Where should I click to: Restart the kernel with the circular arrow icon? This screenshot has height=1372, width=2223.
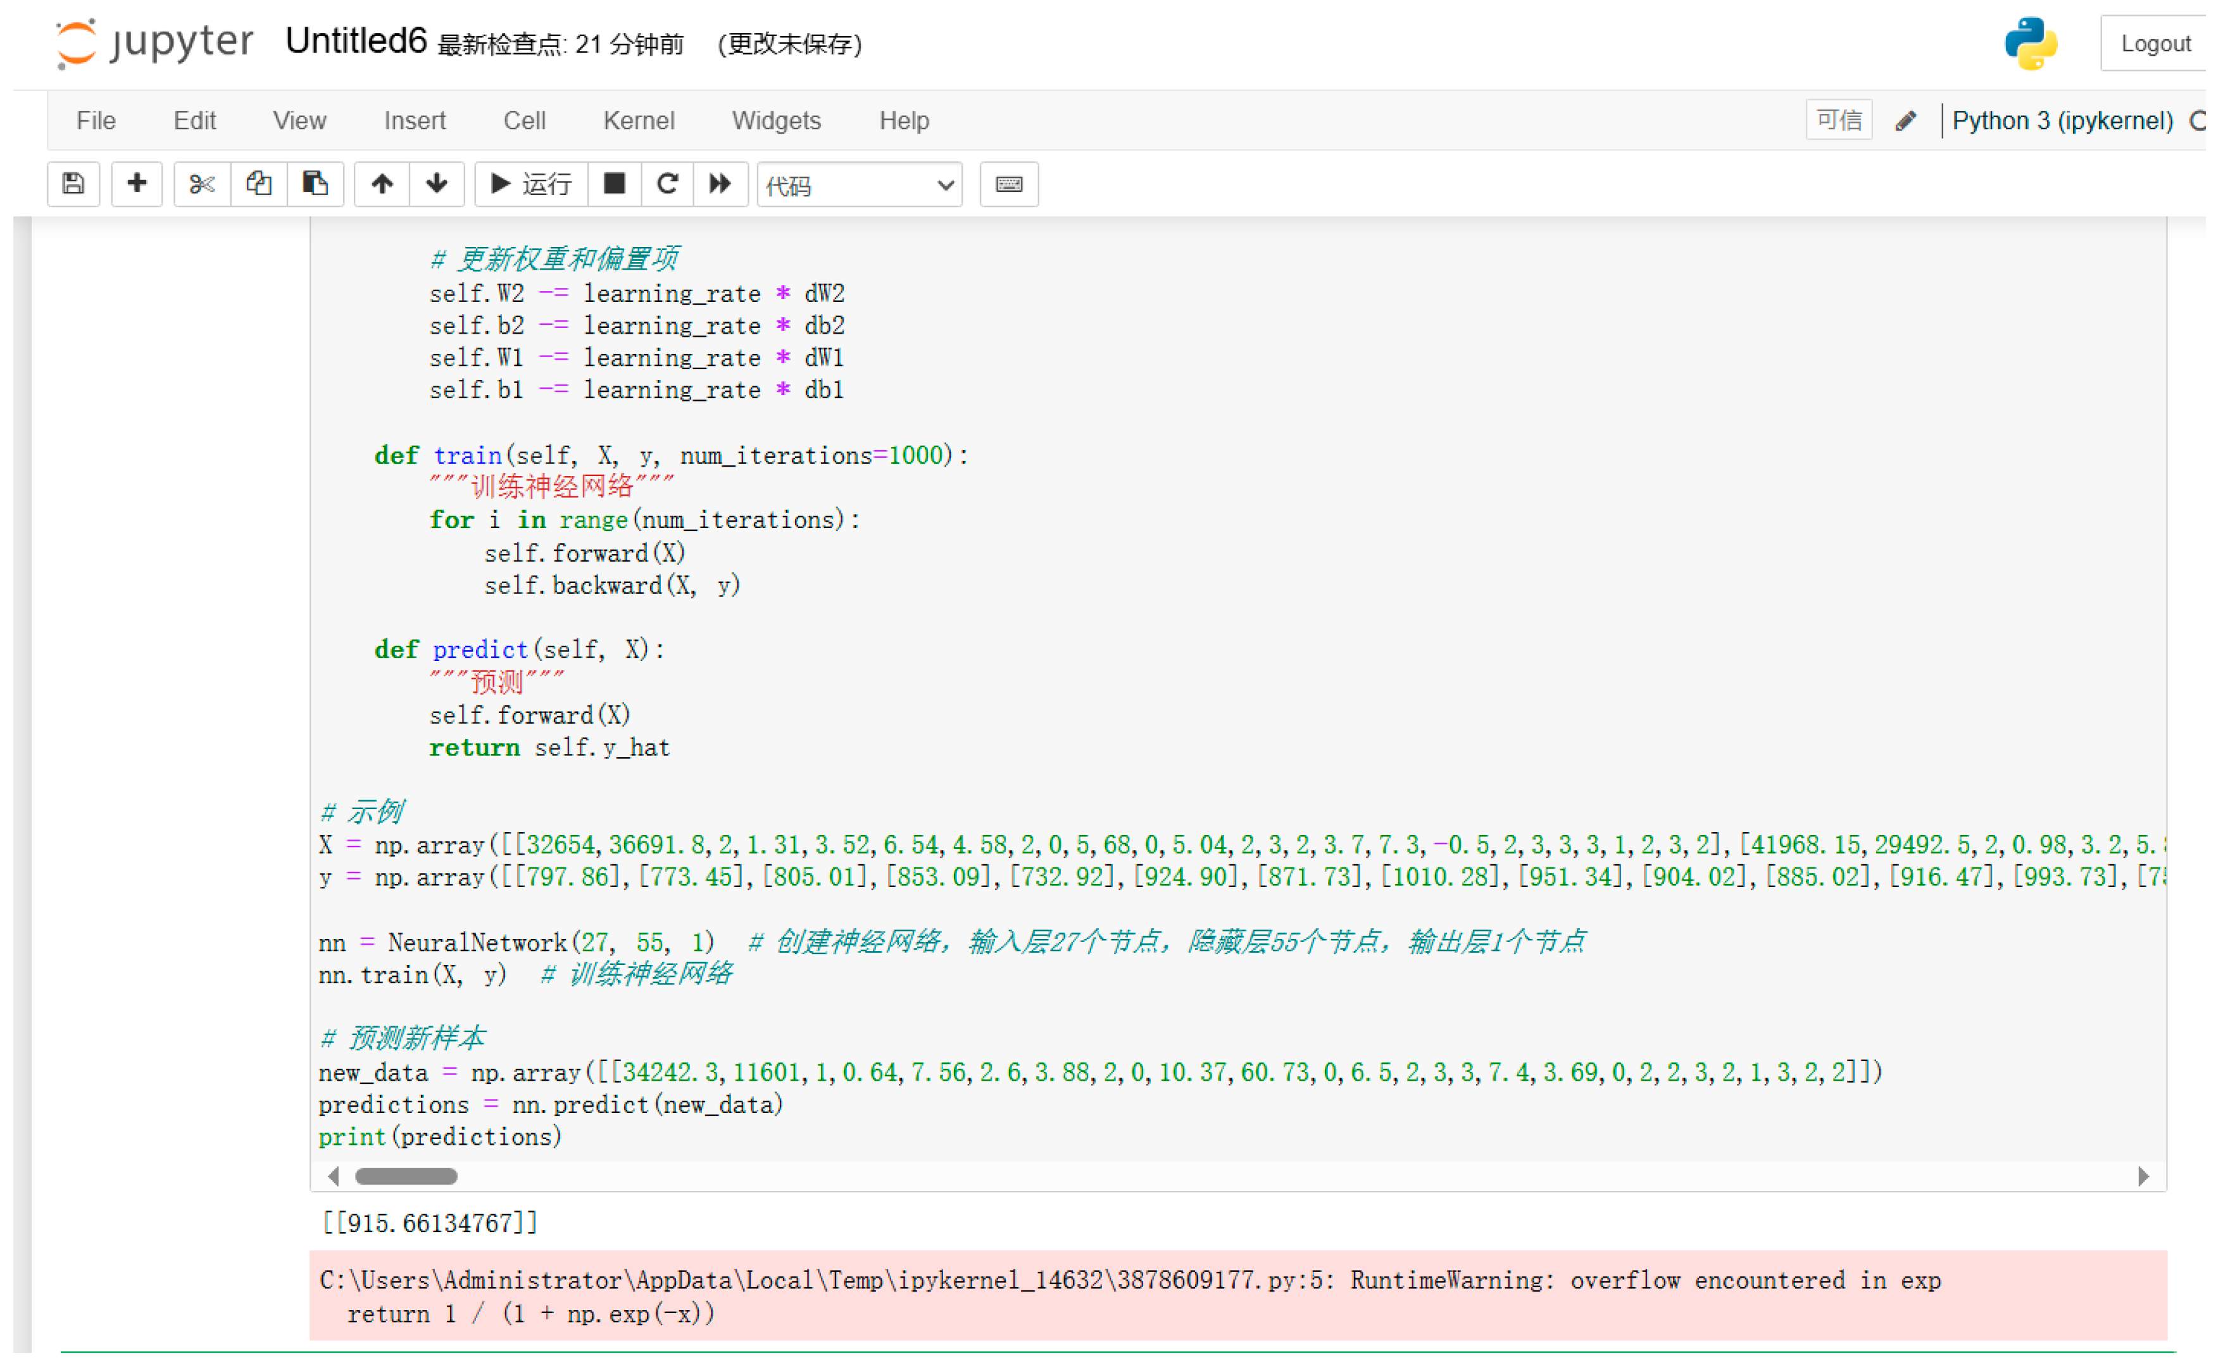[668, 184]
